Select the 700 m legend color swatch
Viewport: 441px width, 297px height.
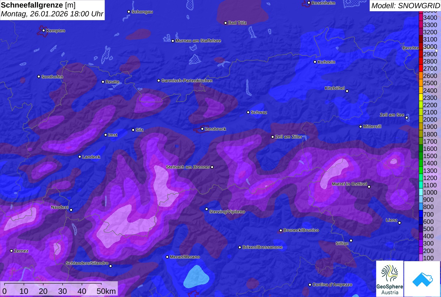pyautogui.click(x=421, y=214)
